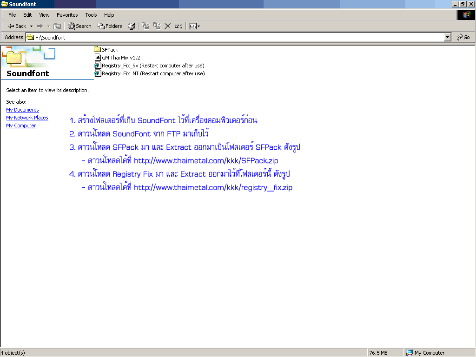Image resolution: width=476 pixels, height=357 pixels.
Task: Open the Views dropdown in the toolbar
Action: coord(194,26)
